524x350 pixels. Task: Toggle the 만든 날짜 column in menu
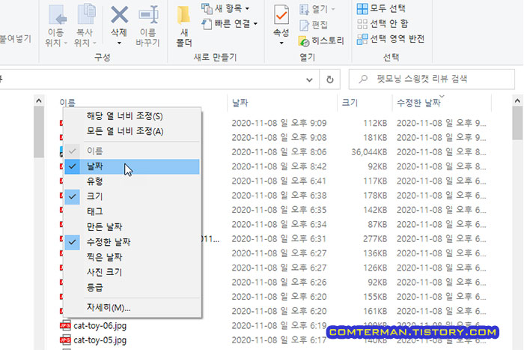pos(132,227)
